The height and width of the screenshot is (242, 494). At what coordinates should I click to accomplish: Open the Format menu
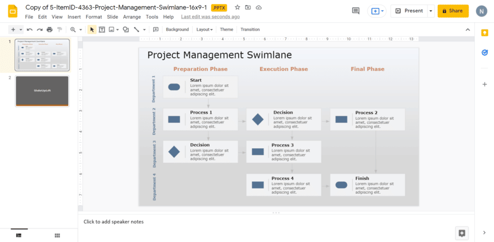coord(94,16)
